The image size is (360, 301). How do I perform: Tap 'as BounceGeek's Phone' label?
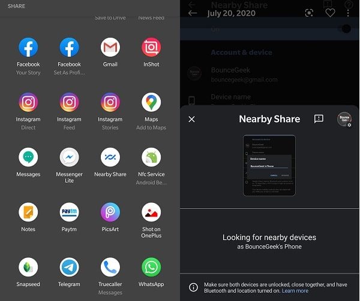(x=269, y=247)
